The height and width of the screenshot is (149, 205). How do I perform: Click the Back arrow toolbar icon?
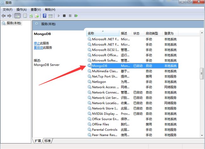[3, 16]
